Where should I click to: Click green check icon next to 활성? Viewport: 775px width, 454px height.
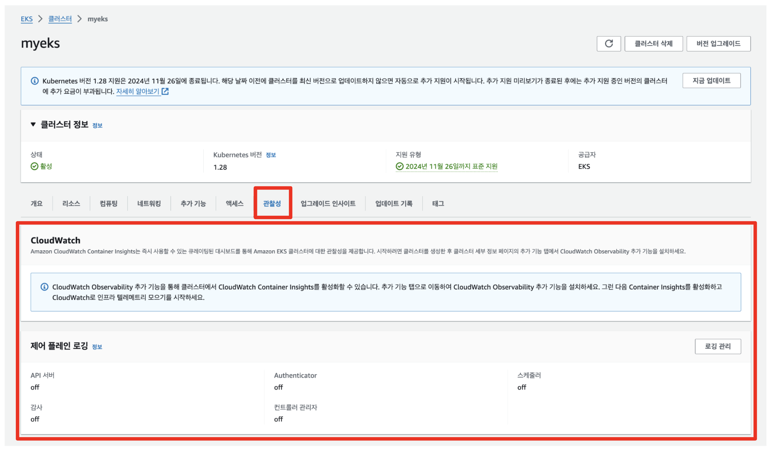[34, 166]
